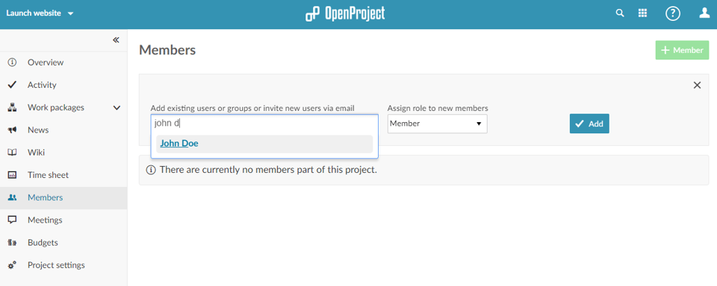Image resolution: width=717 pixels, height=286 pixels.
Task: Click the OpenProject logo
Action: 345,13
